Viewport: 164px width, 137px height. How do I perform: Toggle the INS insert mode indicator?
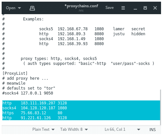pyautogui.click(x=152, y=130)
